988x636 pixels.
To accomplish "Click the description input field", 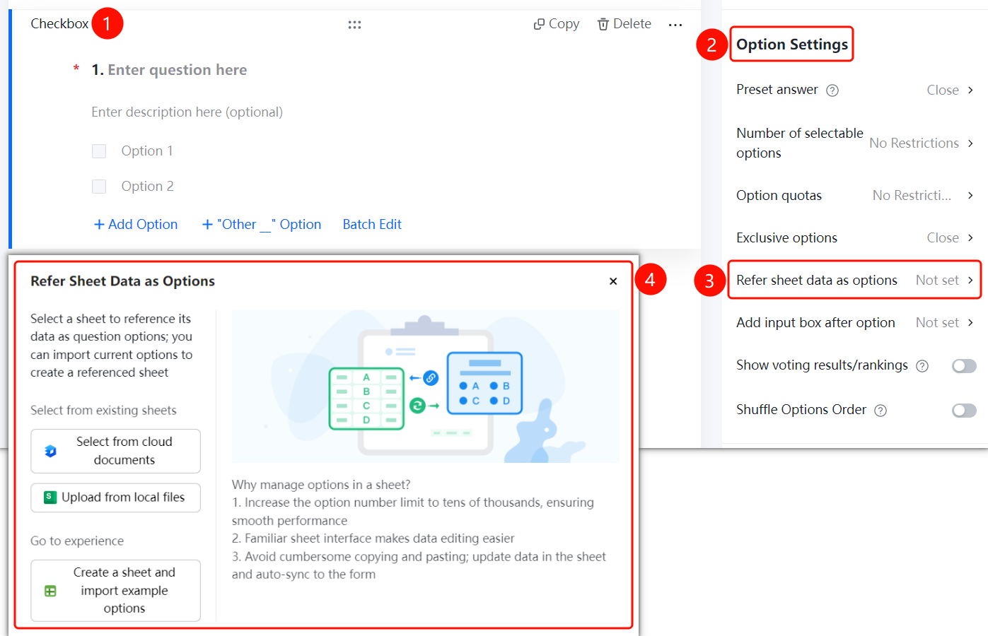I will click(187, 112).
